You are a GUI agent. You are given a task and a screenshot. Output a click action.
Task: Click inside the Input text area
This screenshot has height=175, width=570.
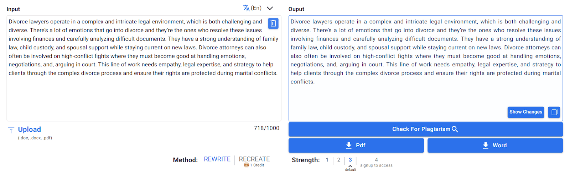(x=144, y=96)
